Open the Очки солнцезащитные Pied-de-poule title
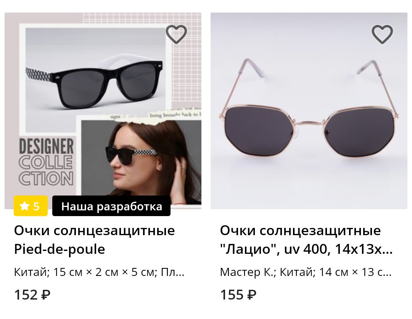 pyautogui.click(x=94, y=240)
